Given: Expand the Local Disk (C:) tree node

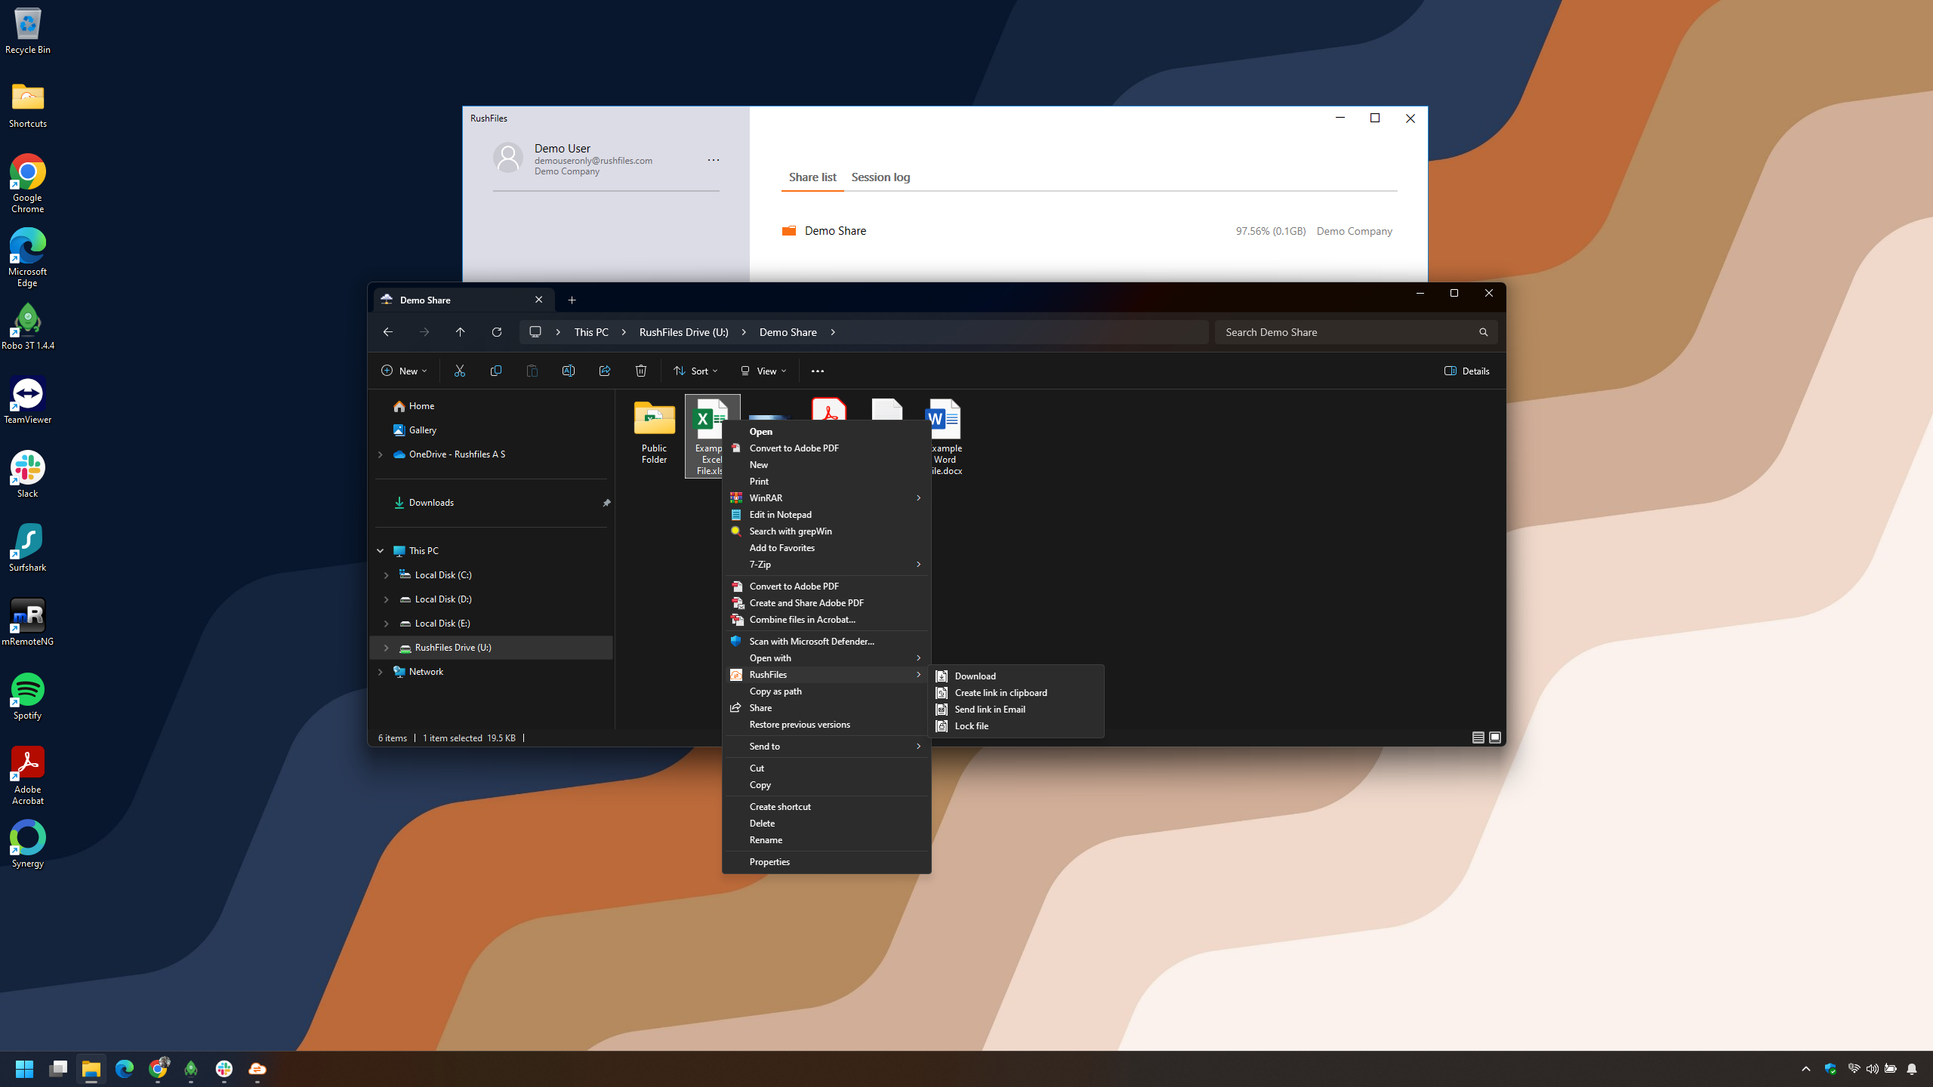Looking at the screenshot, I should point(386,575).
